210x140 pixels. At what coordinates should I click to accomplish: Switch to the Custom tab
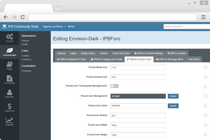coord(104,53)
